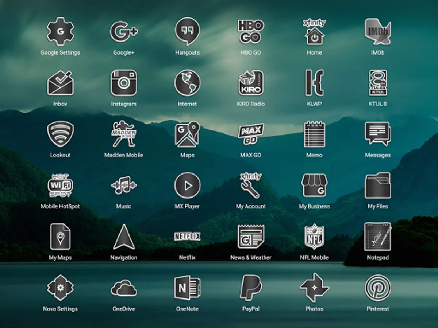
Task: Launch the HBO GO app
Action: click(251, 32)
